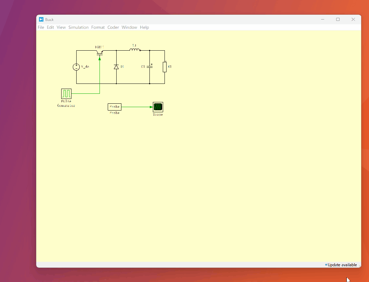Select the L1 inductor symbol
Screen dimensions: 369x282
(135, 50)
